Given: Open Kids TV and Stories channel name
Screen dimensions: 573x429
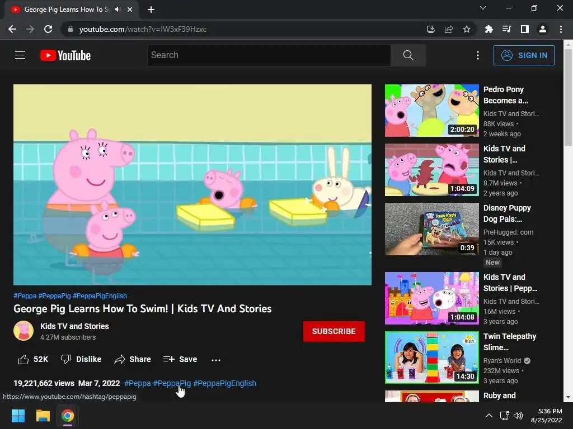Looking at the screenshot, I should coord(74,326).
